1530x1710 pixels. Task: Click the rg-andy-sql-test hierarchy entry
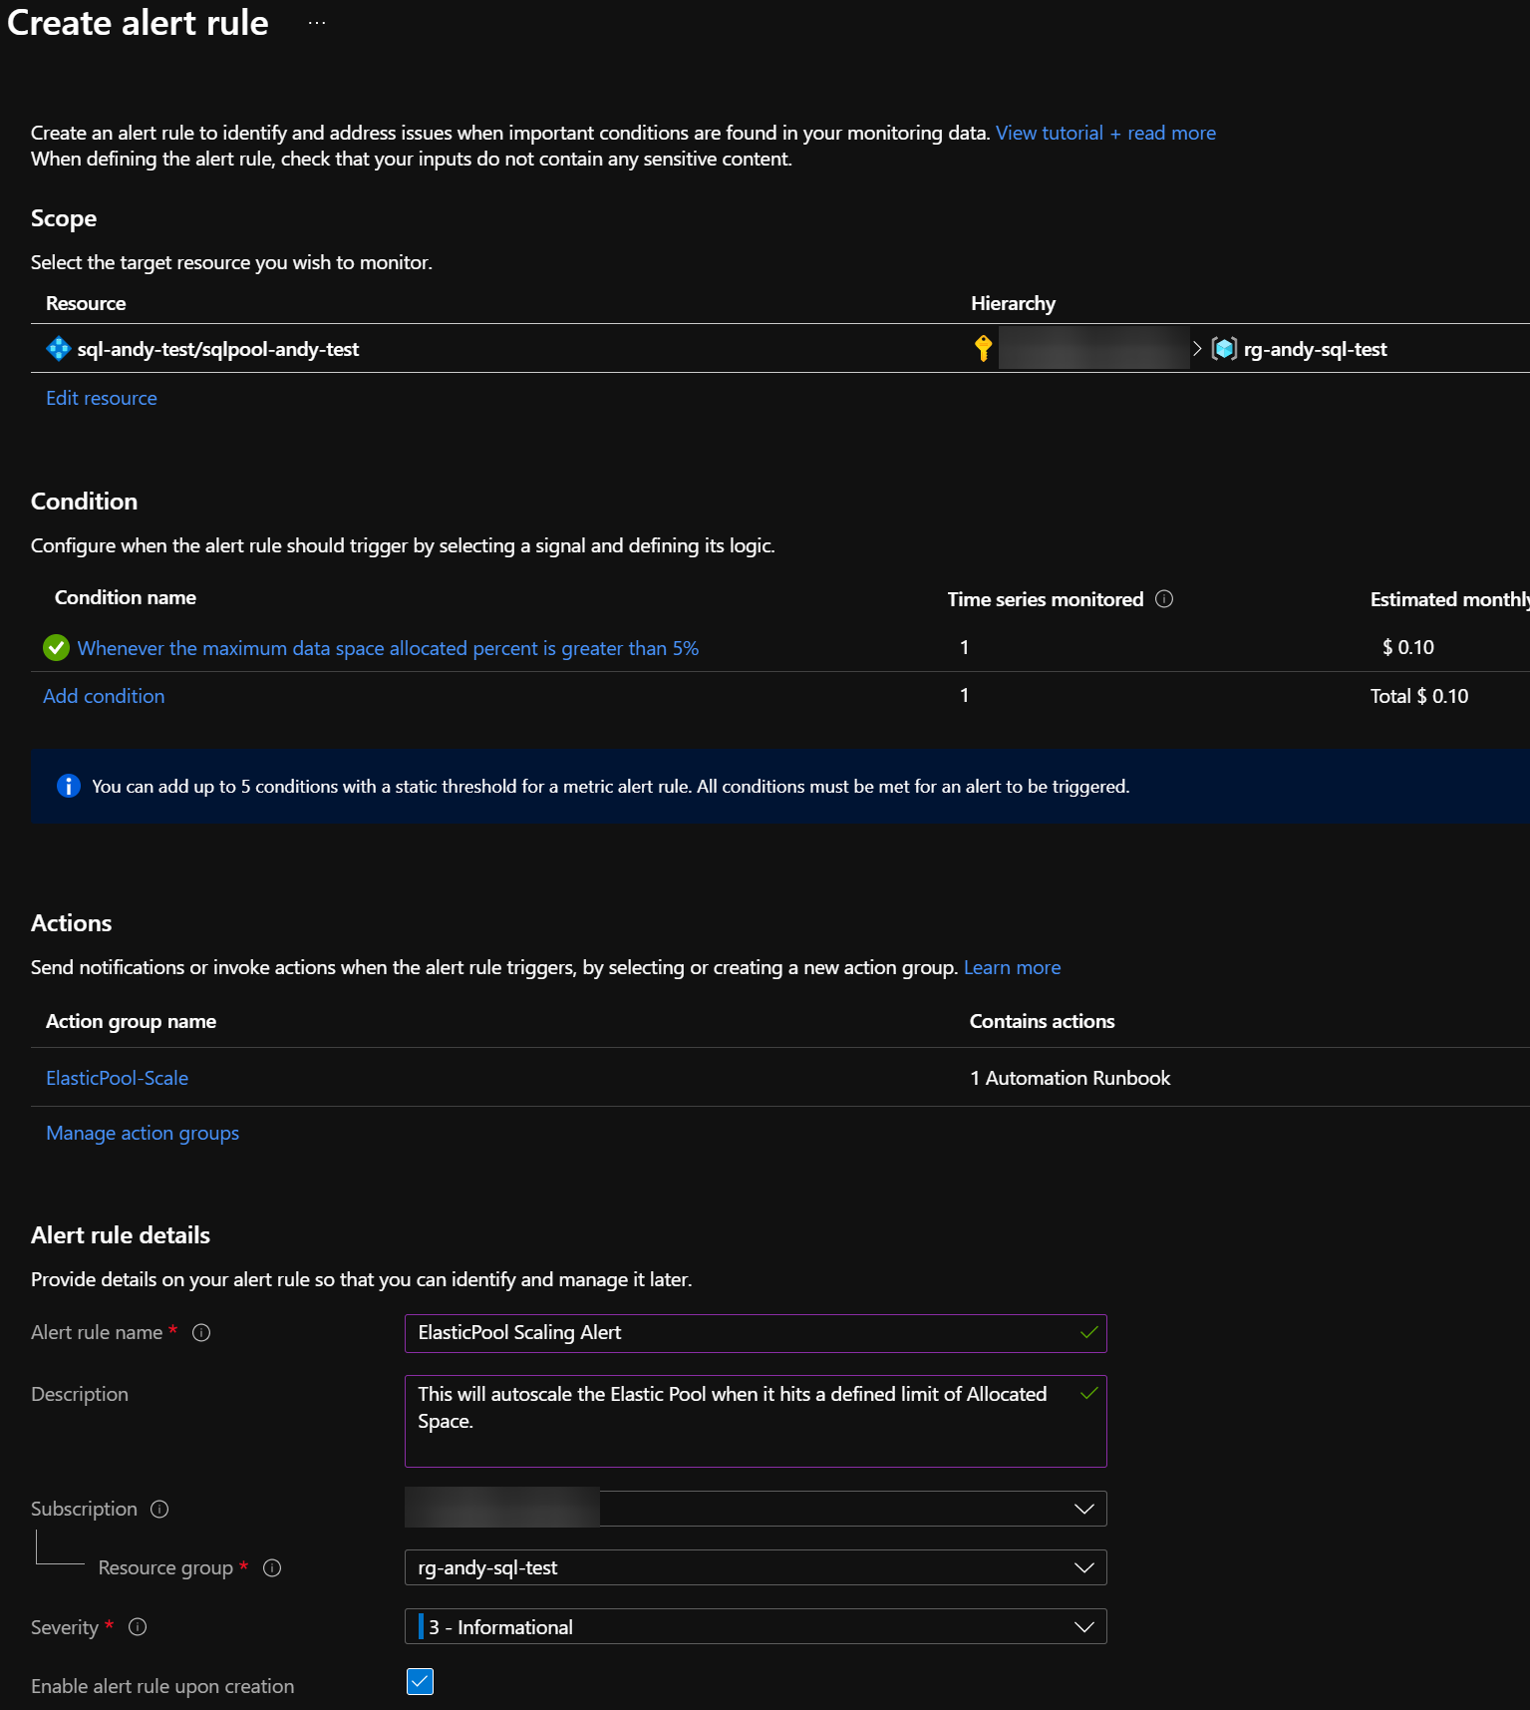1315,349
